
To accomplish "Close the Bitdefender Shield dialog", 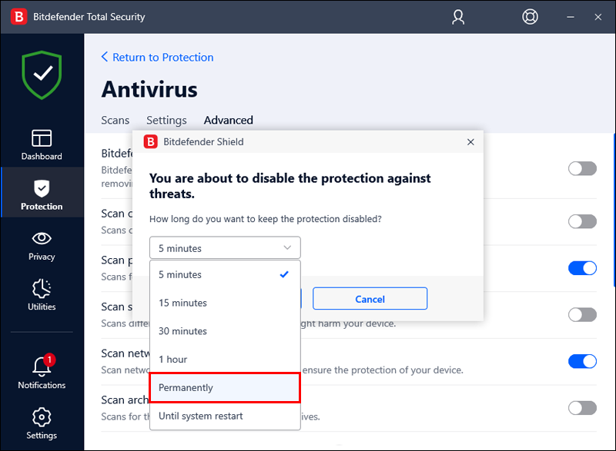I will click(470, 142).
